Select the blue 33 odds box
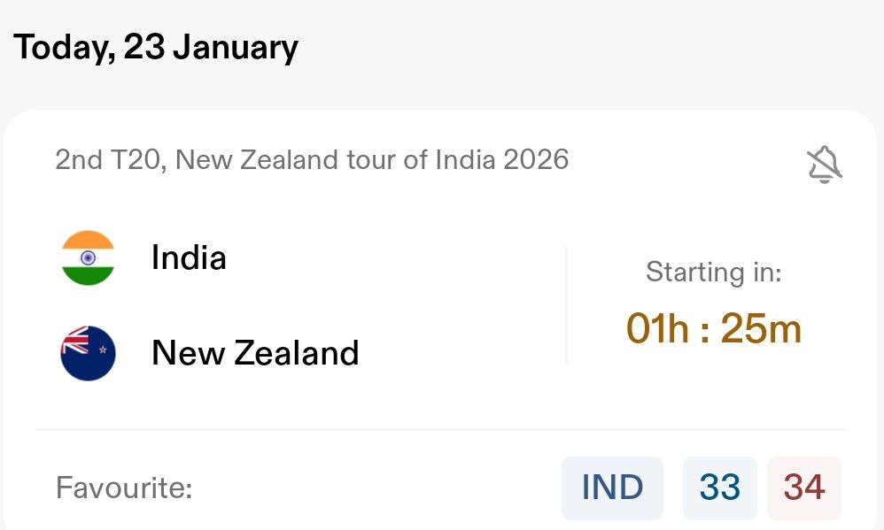884x530 pixels. [x=719, y=488]
